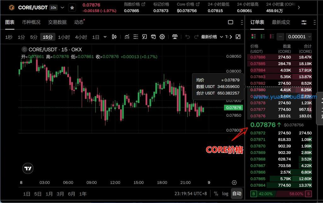Toggle percentage scale on the chart

point(216,194)
